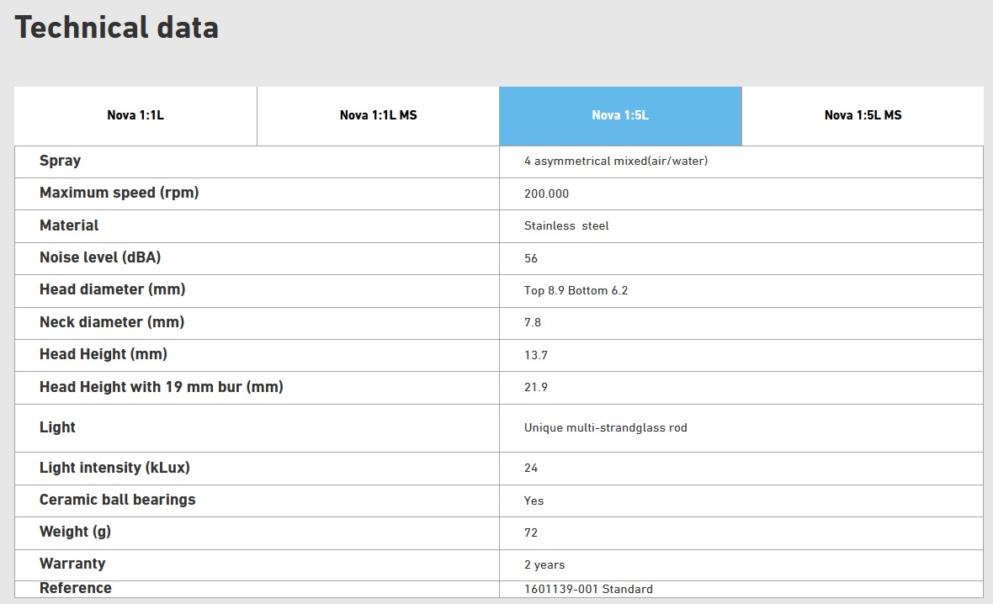
Task: Select the "Light intensity (kLux)" label
Action: (x=114, y=468)
